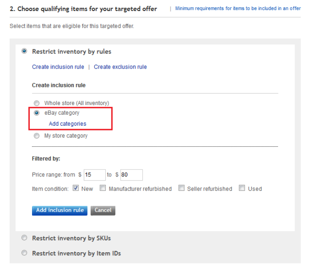Viewport: 325px width, 272px height.
Task: Tick the Seller refurbished checkbox
Action: click(181, 188)
